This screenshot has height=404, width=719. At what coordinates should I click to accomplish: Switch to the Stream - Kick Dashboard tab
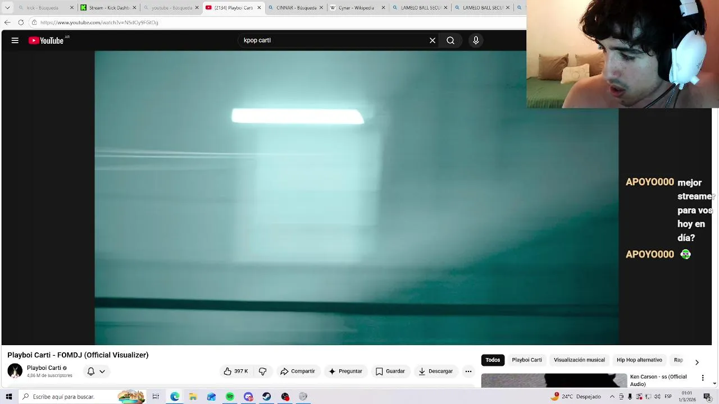click(108, 8)
